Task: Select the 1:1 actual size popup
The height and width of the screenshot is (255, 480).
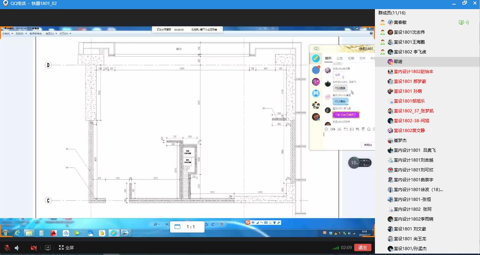Action: pyautogui.click(x=187, y=227)
